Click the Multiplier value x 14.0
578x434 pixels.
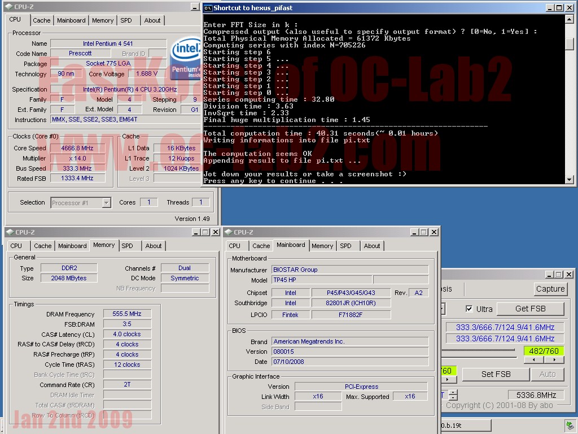(x=77, y=158)
